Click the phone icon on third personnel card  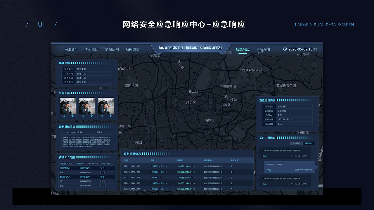102,116
